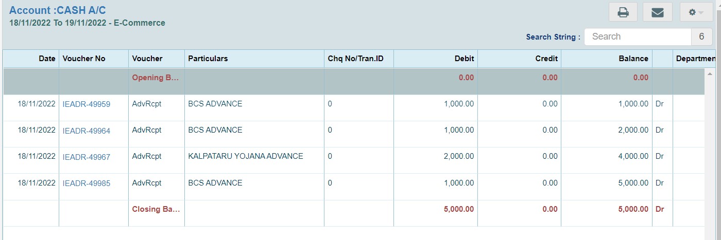Open voucher link IEADR-49985
Viewport: 721px width, 240px height.
pyautogui.click(x=87, y=183)
